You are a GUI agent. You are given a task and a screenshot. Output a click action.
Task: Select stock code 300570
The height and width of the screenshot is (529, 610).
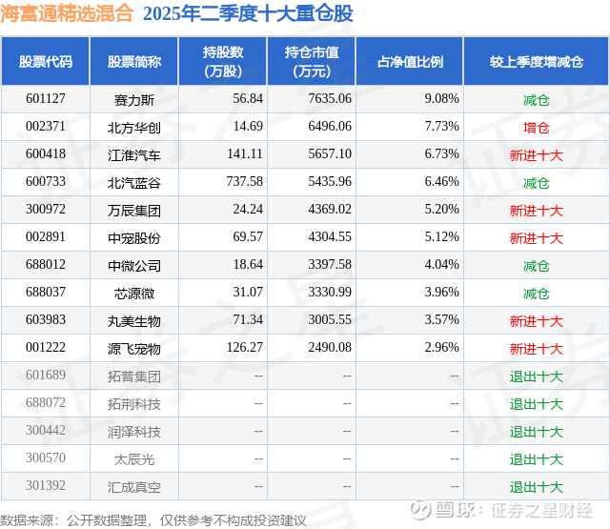click(x=46, y=458)
